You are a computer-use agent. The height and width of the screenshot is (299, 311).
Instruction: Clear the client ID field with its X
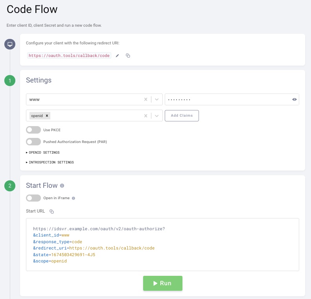point(145,99)
